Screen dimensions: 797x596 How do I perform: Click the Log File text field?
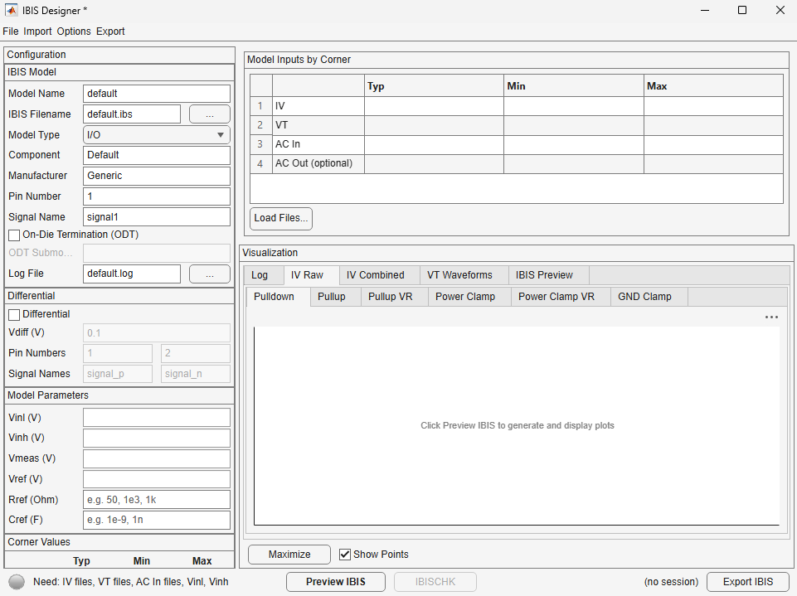[x=132, y=274]
